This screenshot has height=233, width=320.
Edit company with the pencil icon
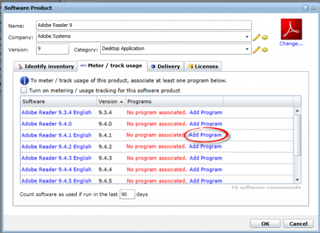[x=256, y=37]
